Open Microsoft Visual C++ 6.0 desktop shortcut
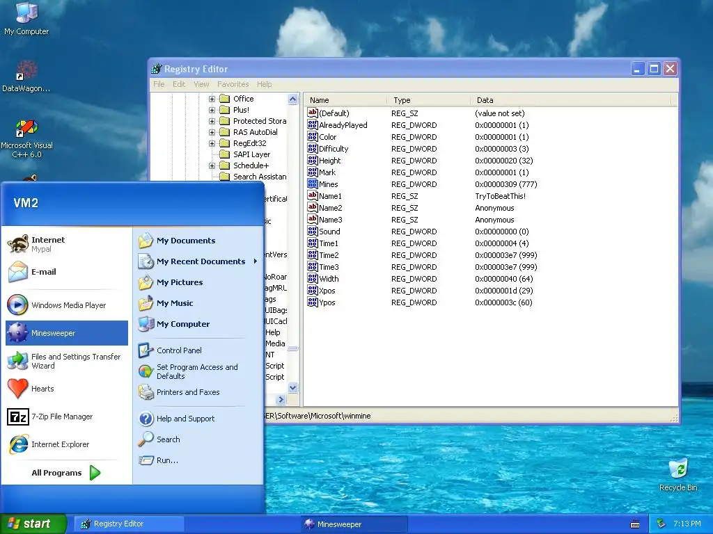Viewport: 713px width, 534px height. pos(26,138)
